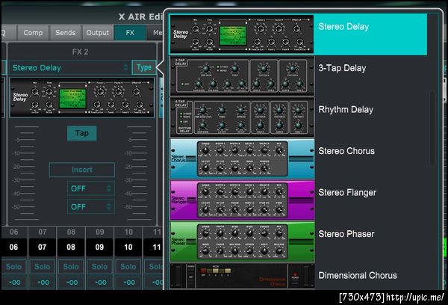448x305 pixels.
Task: Choose Rhythm Delay effect name
Action: (346, 110)
